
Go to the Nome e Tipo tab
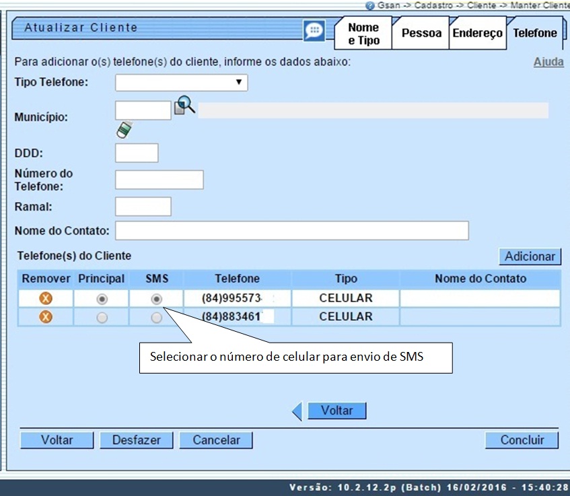click(x=363, y=30)
